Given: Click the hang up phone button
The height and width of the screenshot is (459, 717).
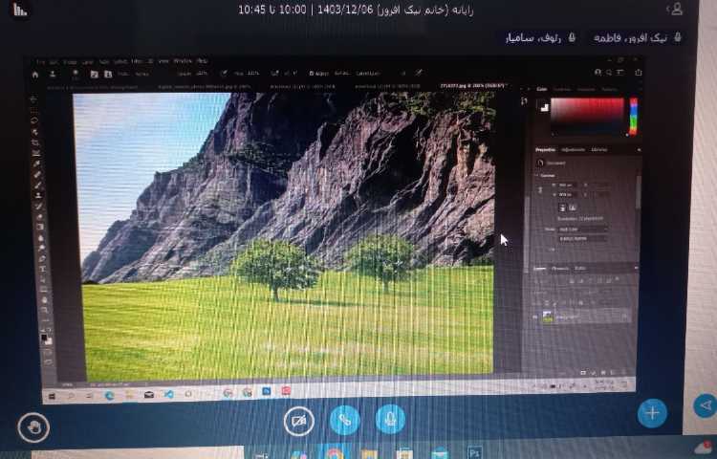Looking at the screenshot, I should (x=345, y=420).
